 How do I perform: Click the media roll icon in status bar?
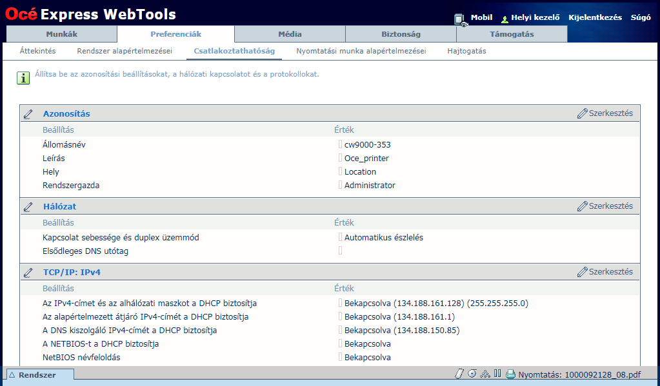click(x=472, y=374)
